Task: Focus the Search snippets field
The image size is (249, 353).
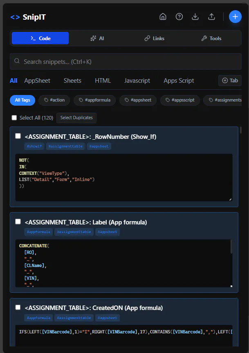Action: tap(126, 61)
